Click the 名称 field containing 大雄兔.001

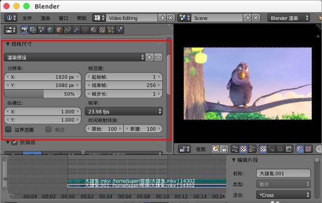pos(283,173)
